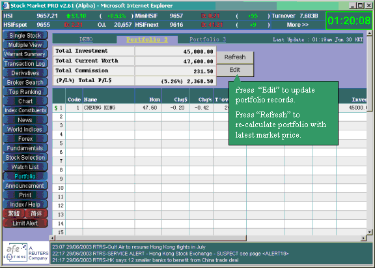Click the horizontal scrollbar left arrow
The width and height of the screenshot is (375, 268).
(53, 238)
